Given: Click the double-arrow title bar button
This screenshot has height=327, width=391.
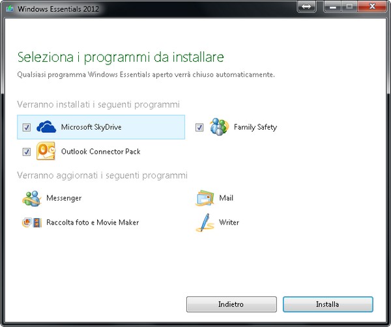Looking at the screenshot, I should click(x=306, y=7).
